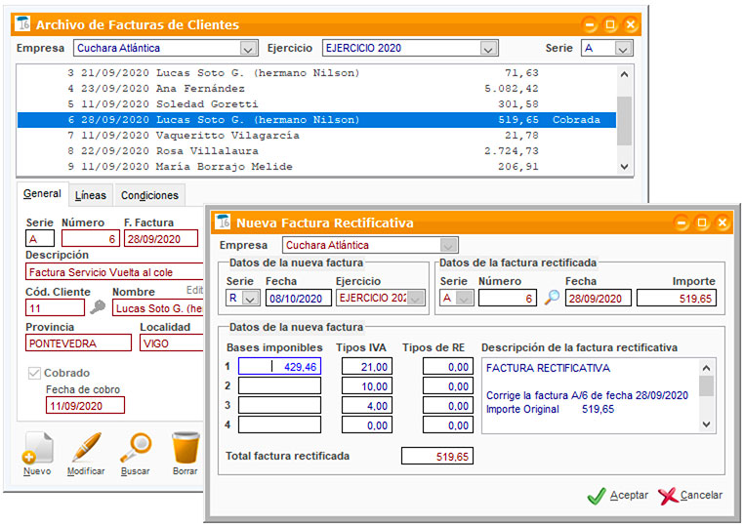Click the Tipos IVA 21,00 field
Viewport: 744px width, 525px height.
pos(367,367)
